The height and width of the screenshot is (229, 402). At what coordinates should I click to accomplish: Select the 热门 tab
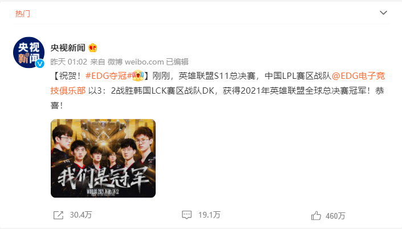(x=23, y=14)
